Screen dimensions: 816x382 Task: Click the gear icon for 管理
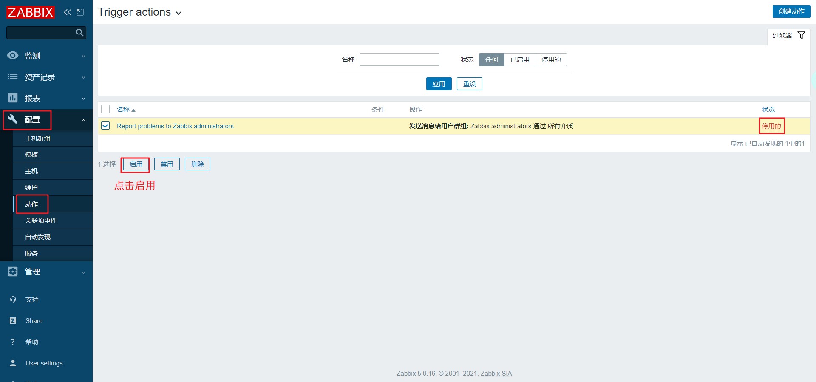coord(13,272)
